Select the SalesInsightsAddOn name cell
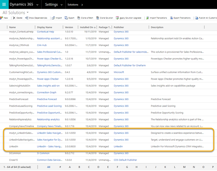Image resolution: width=217 pixels, height=171 pixels. 20,85
